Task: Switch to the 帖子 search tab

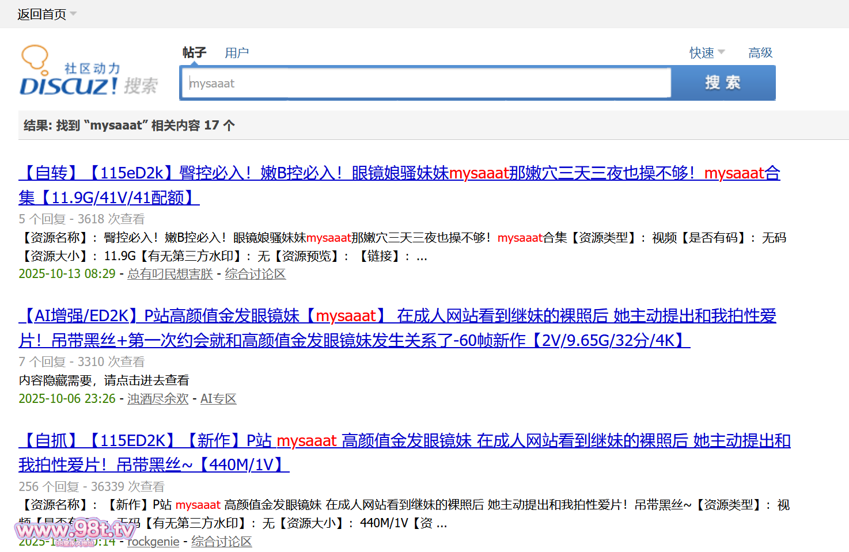Action: tap(194, 53)
